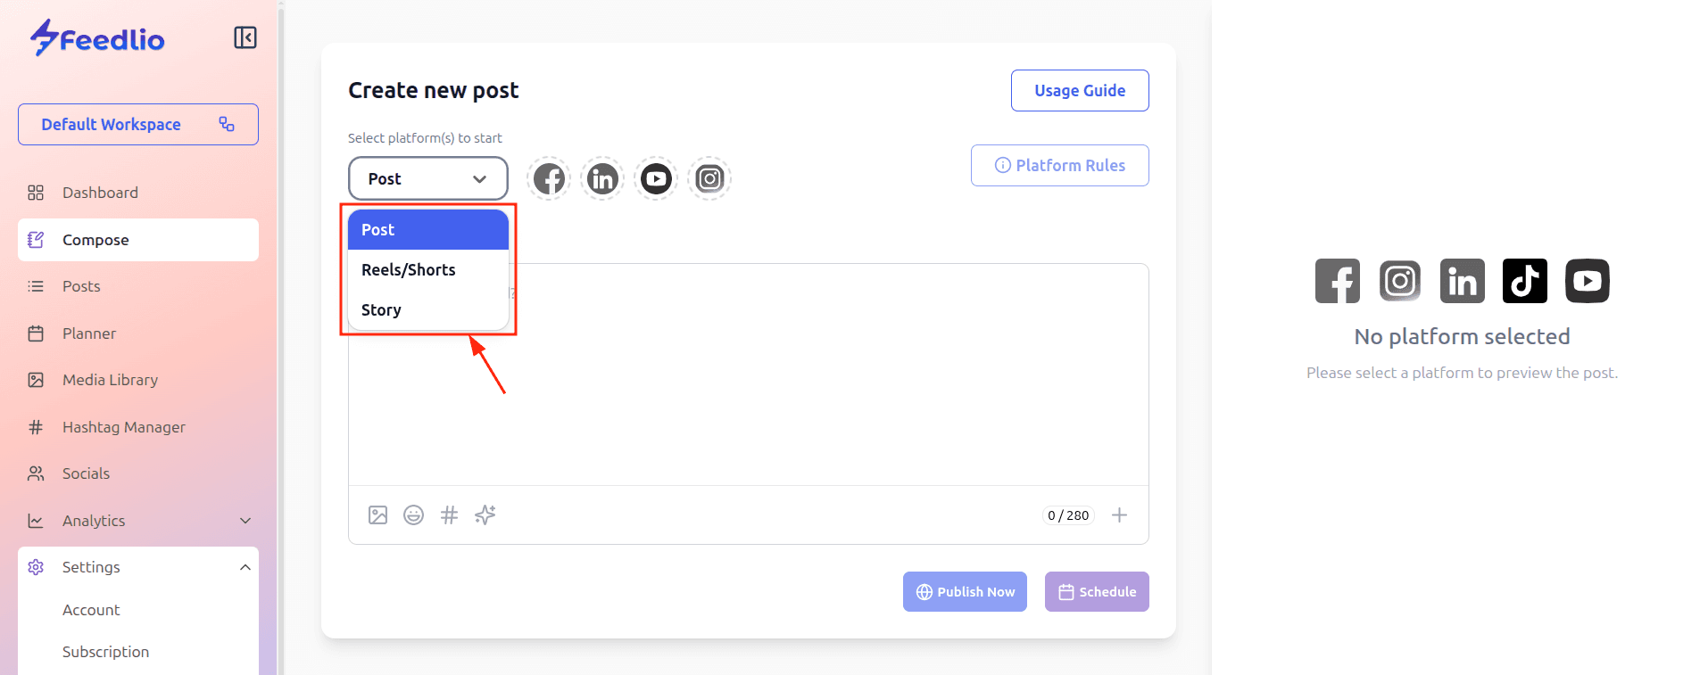Open the emoji picker icon

click(413, 515)
